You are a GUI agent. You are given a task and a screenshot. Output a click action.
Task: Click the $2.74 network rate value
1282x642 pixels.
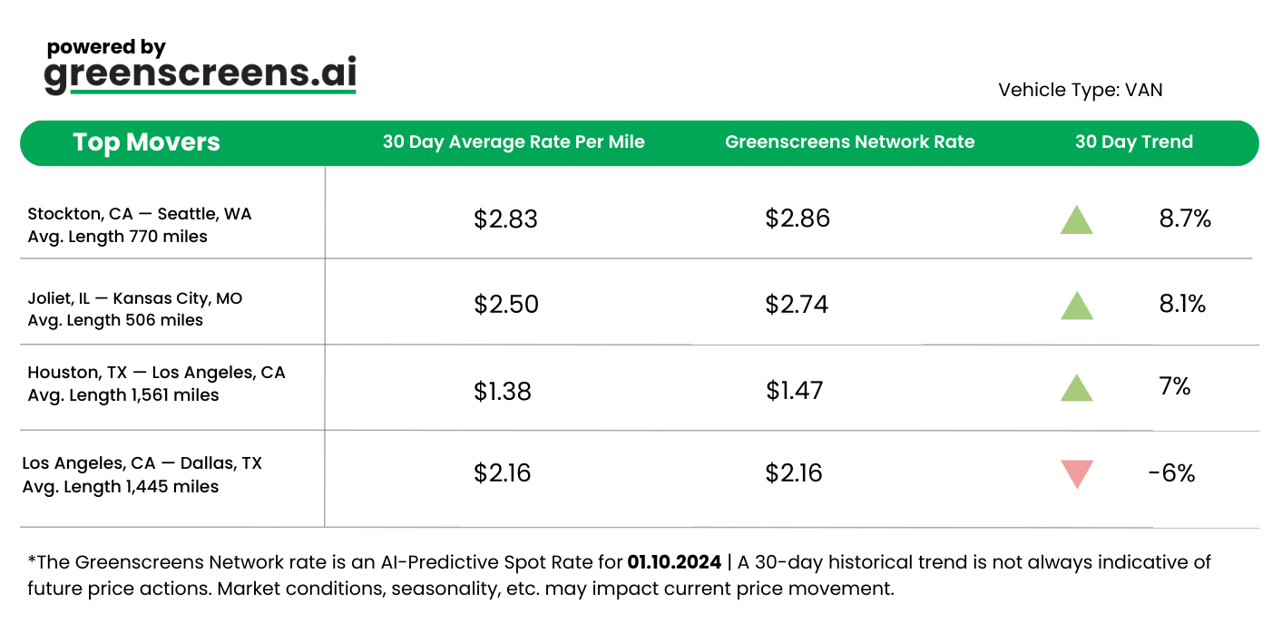coord(797,304)
